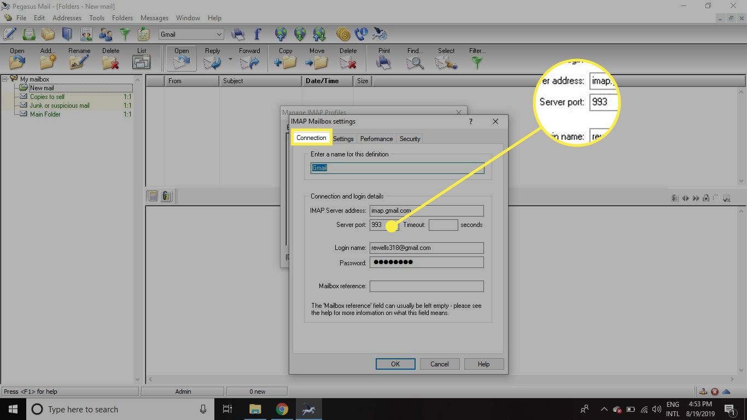Click the Login name field
This screenshot has height=420, width=747.
(427, 248)
